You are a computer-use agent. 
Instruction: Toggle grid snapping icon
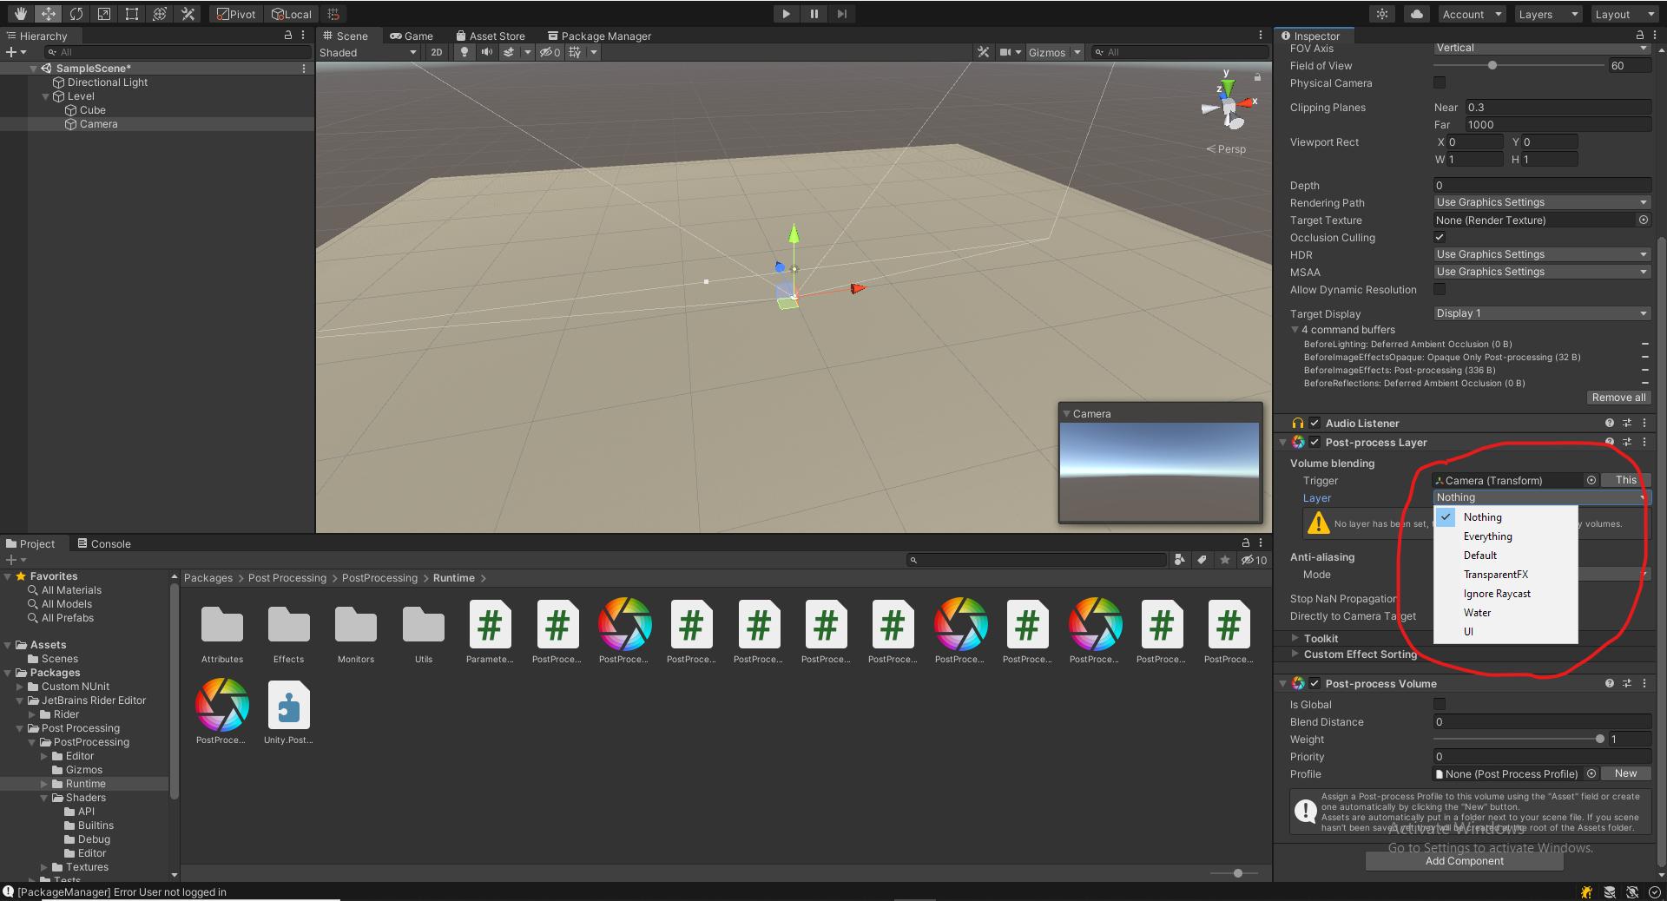(333, 14)
